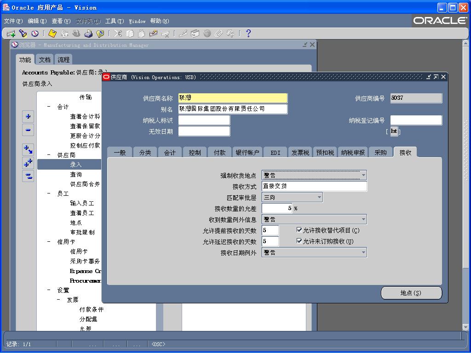Click the Clear Record eraser icon
The width and height of the screenshot is (471, 353).
coord(154,34)
